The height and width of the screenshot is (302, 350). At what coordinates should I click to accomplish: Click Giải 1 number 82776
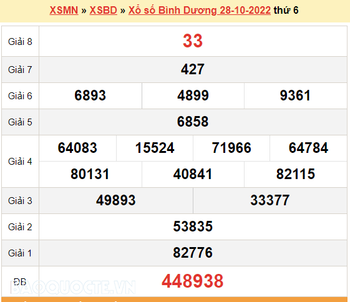193,253
